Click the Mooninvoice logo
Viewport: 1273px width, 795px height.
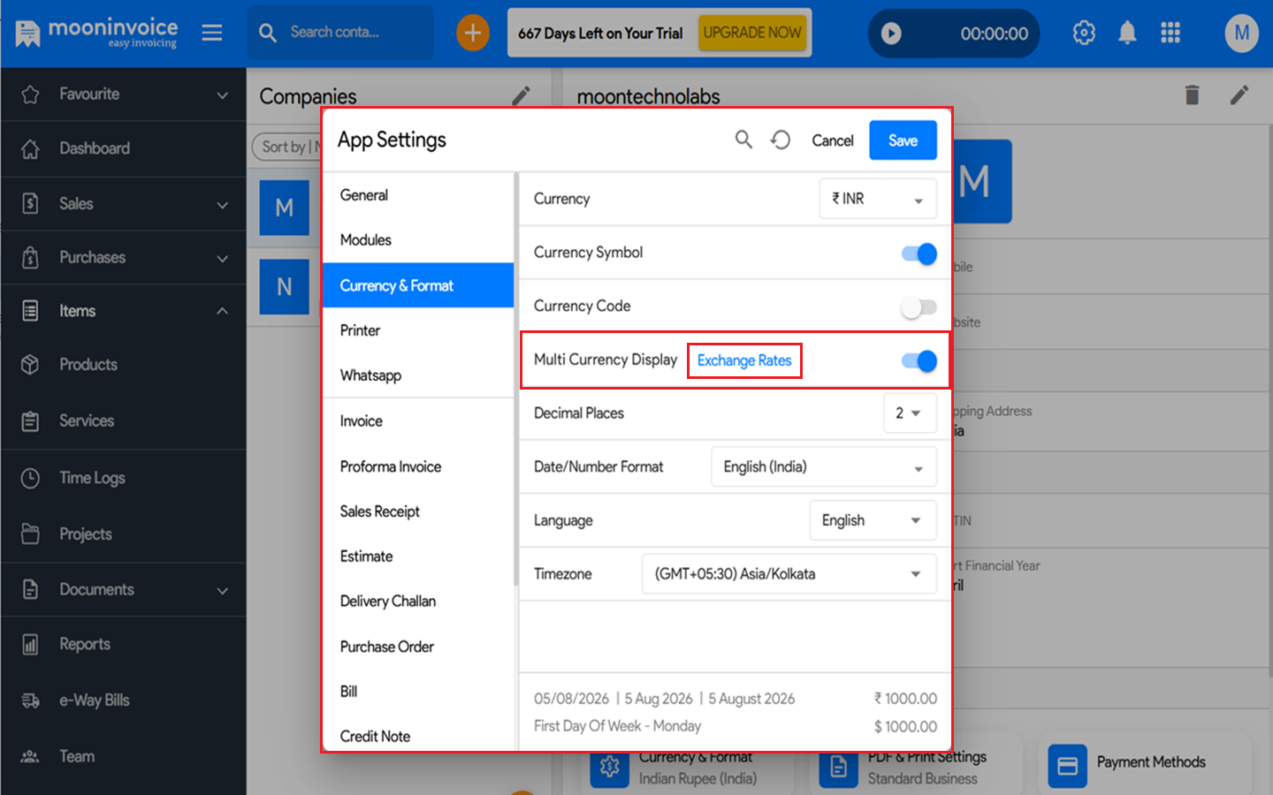pyautogui.click(x=96, y=33)
